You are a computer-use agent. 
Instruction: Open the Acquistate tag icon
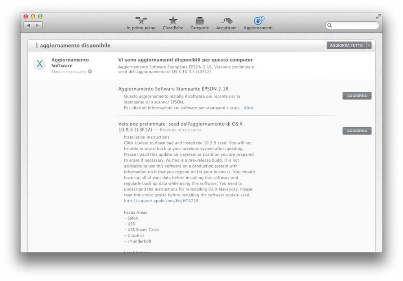click(226, 20)
